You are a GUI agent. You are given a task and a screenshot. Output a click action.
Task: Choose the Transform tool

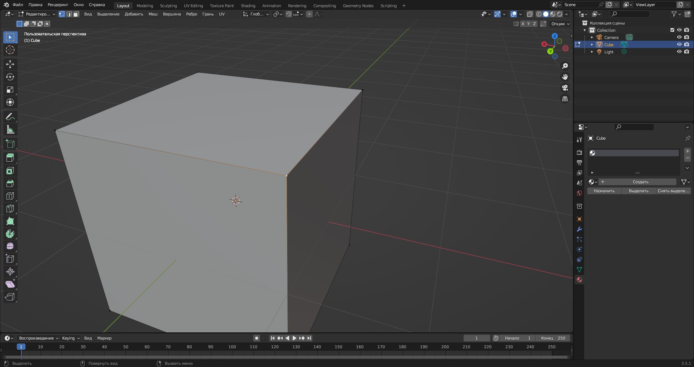[x=10, y=102]
